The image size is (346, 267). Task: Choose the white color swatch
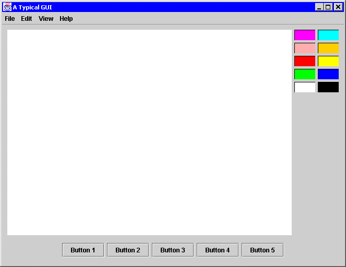pyautogui.click(x=305, y=87)
